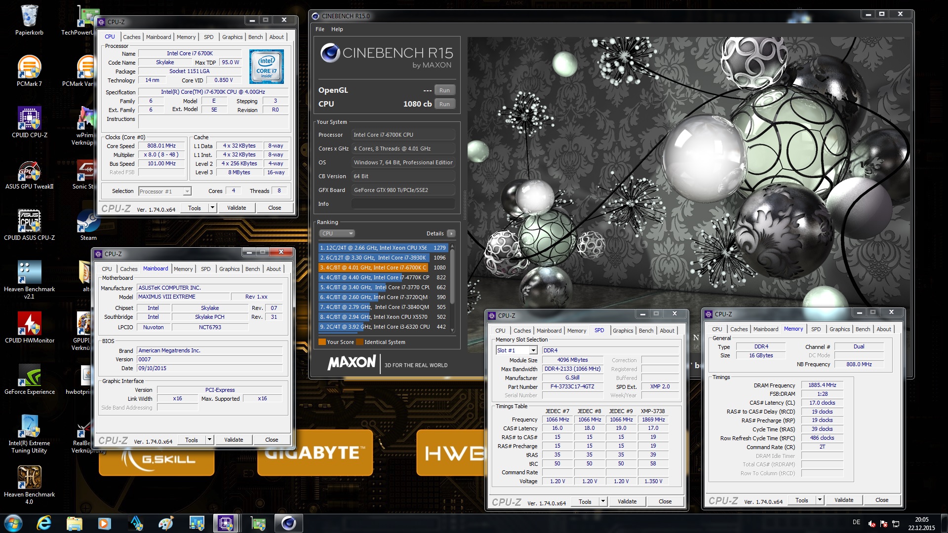Open the hwbotprime desktop shortcut

coord(79,379)
